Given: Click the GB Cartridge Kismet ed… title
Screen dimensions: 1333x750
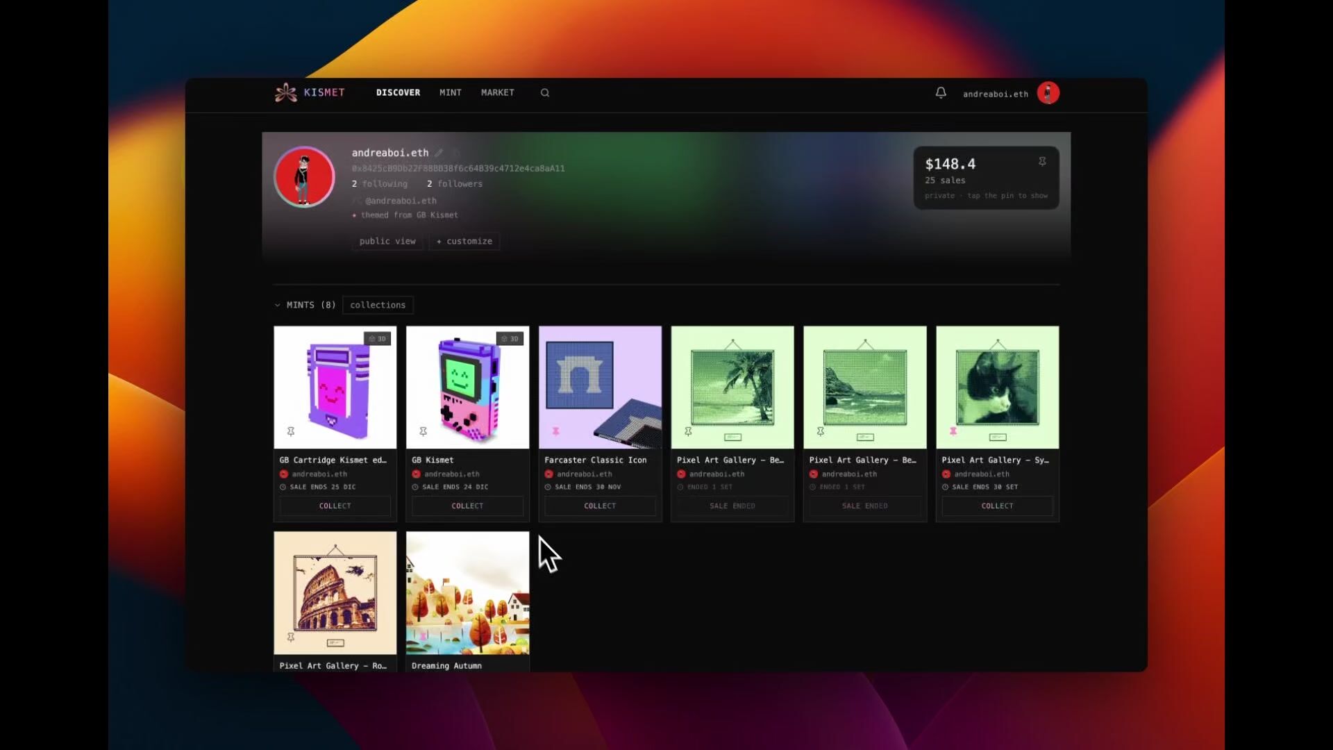Looking at the screenshot, I should (x=333, y=460).
